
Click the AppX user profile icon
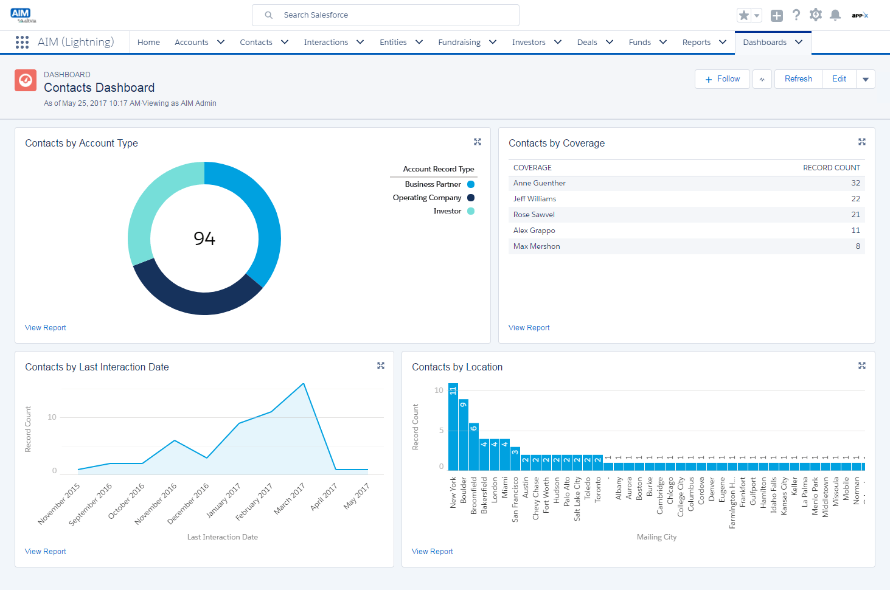click(860, 15)
